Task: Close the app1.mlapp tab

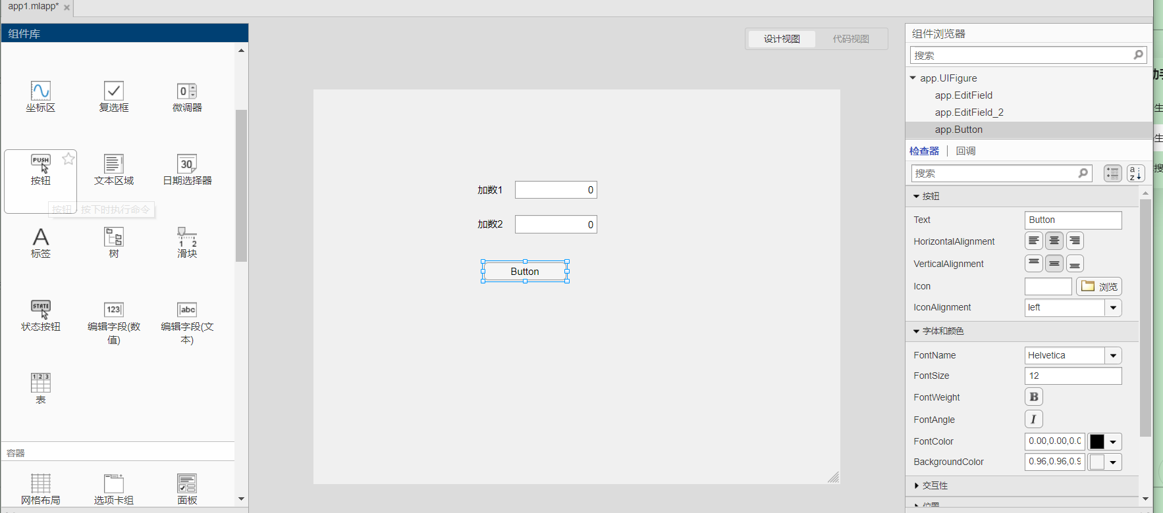Action: point(67,8)
